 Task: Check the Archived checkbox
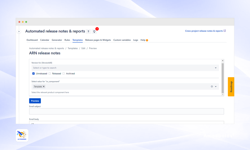coord(64,73)
